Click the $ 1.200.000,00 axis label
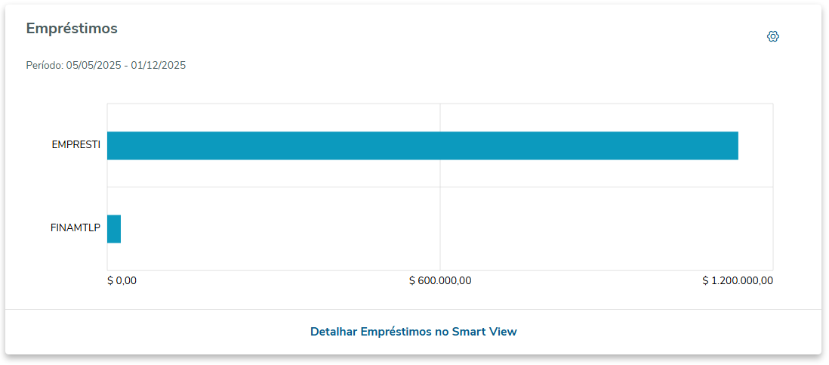The image size is (829, 365). click(x=737, y=281)
